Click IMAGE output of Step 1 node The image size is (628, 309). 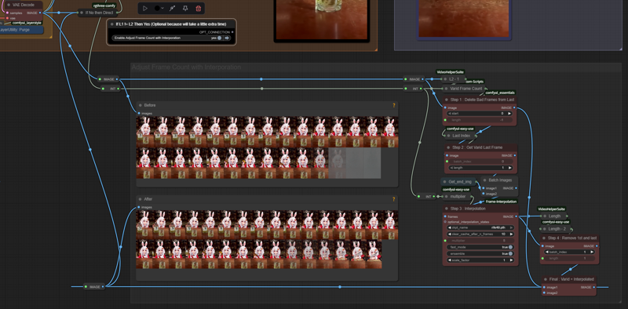pyautogui.click(x=514, y=107)
